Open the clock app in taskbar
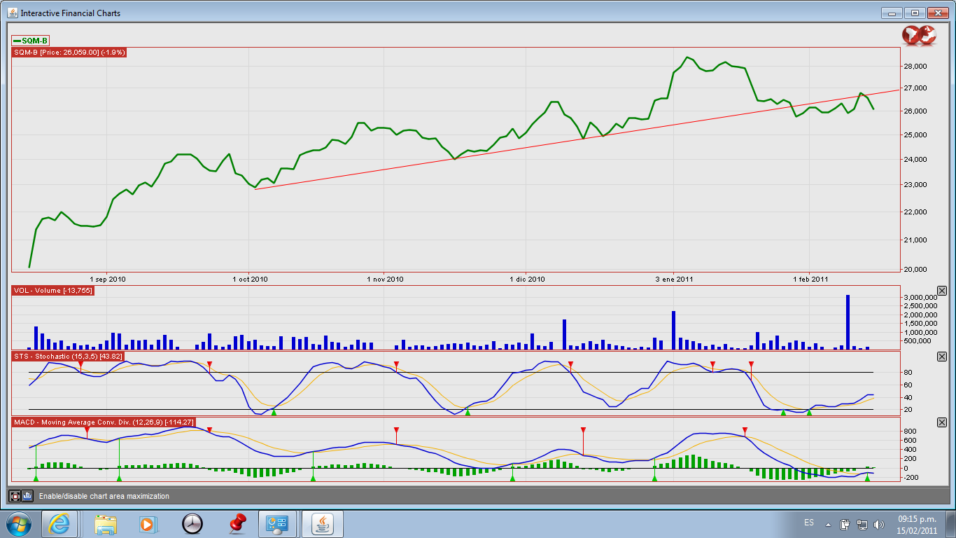Screen dimensions: 956x538 click(192, 523)
